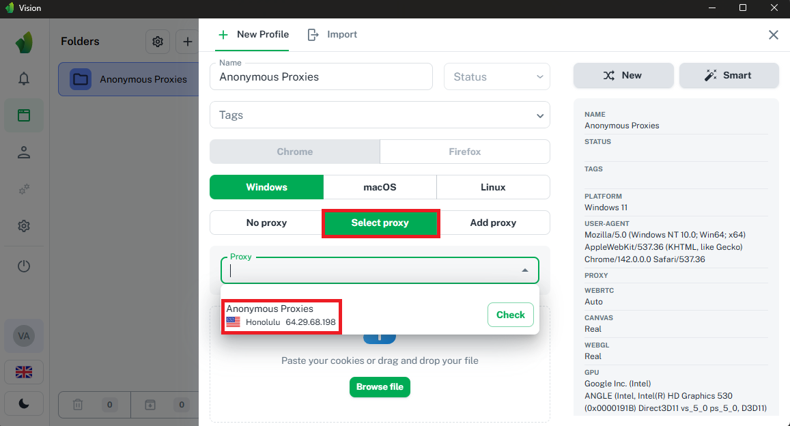Select the Windows platform option
Viewport: 790px width, 426px height.
pos(266,186)
